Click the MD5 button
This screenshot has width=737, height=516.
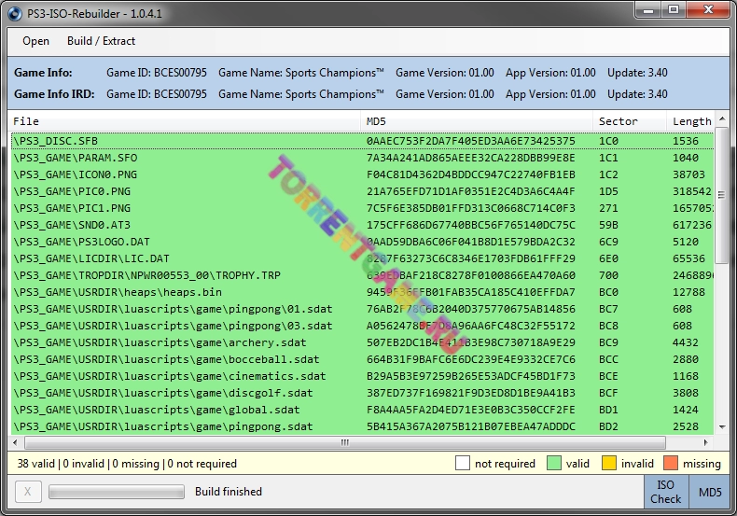tap(709, 492)
